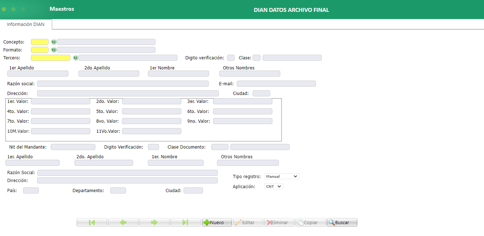Screen dimensions: 484x236
Task: Click the Mandante Otros Nombres field
Action: pos(248,163)
